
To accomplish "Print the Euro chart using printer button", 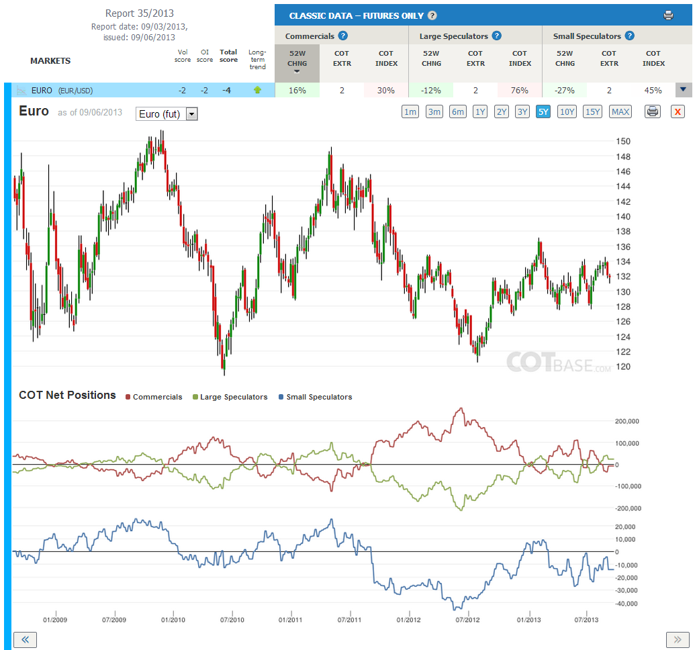I will [653, 111].
